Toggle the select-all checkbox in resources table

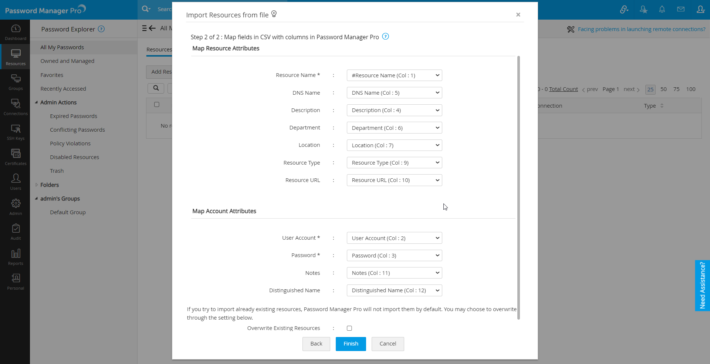point(157,105)
